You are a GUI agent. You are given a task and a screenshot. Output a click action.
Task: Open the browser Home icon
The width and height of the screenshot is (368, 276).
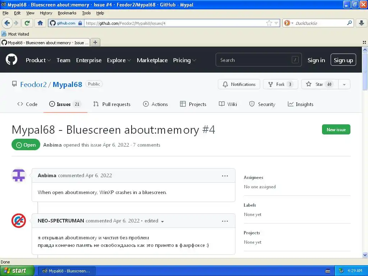40,23
